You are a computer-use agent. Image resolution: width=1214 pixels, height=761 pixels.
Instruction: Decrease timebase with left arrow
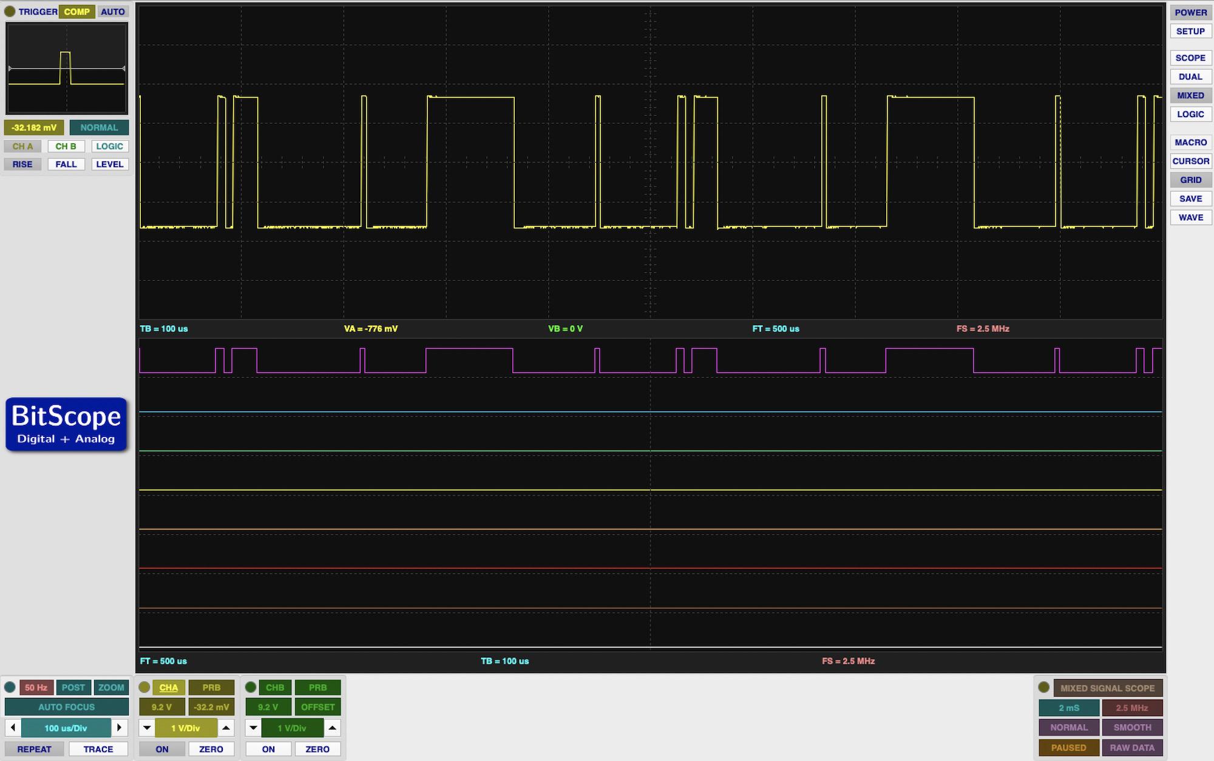pyautogui.click(x=13, y=728)
